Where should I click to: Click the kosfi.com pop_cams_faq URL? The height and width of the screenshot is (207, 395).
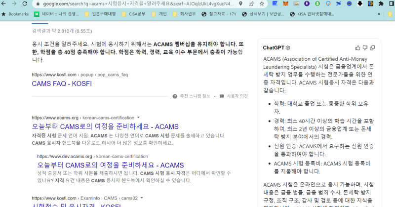pyautogui.click(x=80, y=75)
